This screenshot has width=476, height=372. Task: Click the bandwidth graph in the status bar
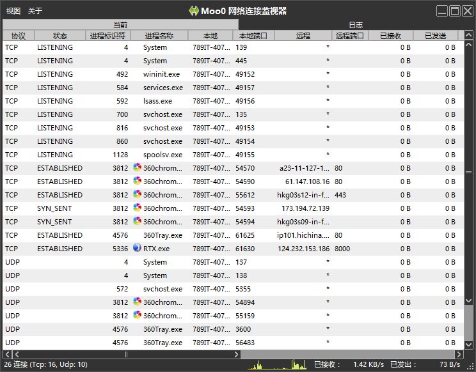tap(277, 364)
